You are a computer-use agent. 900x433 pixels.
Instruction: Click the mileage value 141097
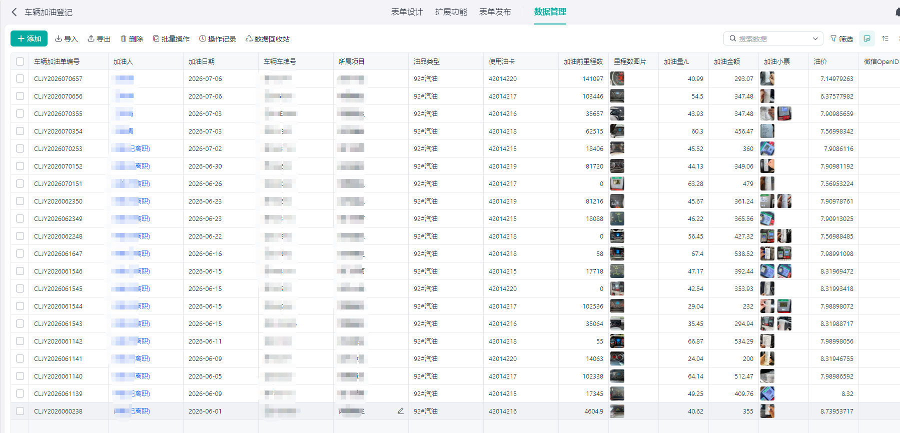(x=593, y=78)
